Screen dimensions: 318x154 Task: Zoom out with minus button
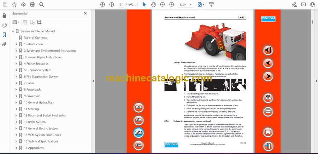[163, 5]
